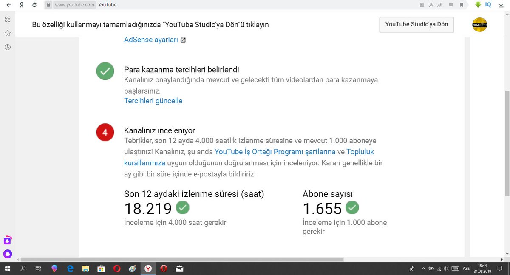Open the network Wi-Fi tray icon

pyautogui.click(x=439, y=269)
